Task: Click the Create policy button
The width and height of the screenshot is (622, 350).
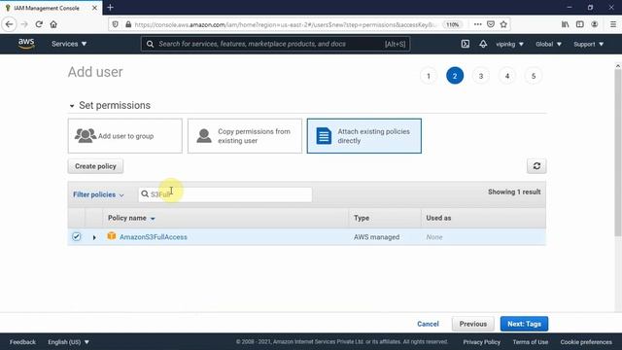Action: pyautogui.click(x=95, y=166)
